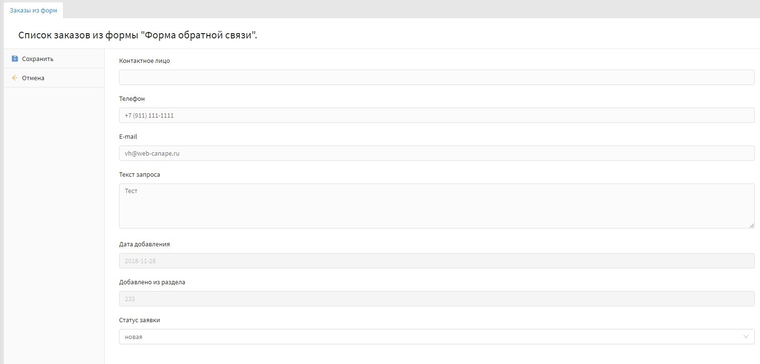Click the Текст запроса field label

tap(140, 175)
